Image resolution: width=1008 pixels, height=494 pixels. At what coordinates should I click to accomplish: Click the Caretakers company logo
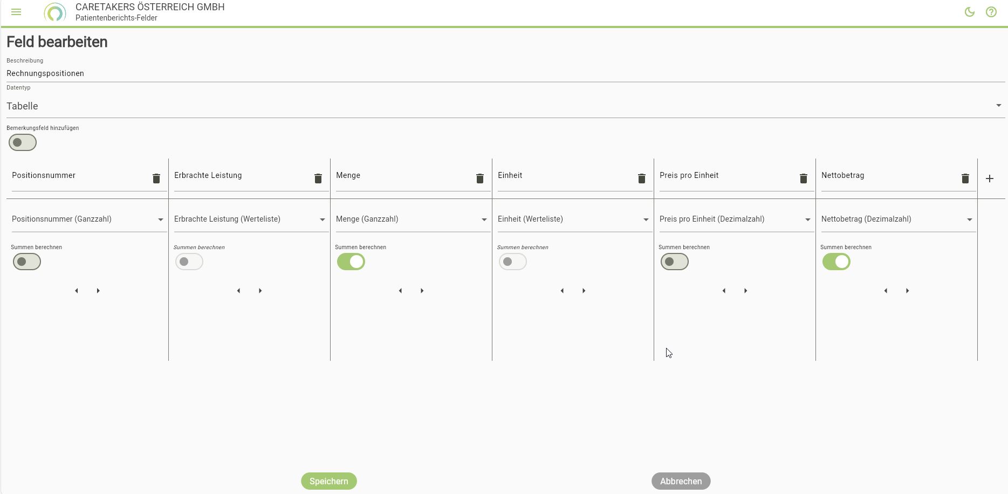pyautogui.click(x=55, y=12)
